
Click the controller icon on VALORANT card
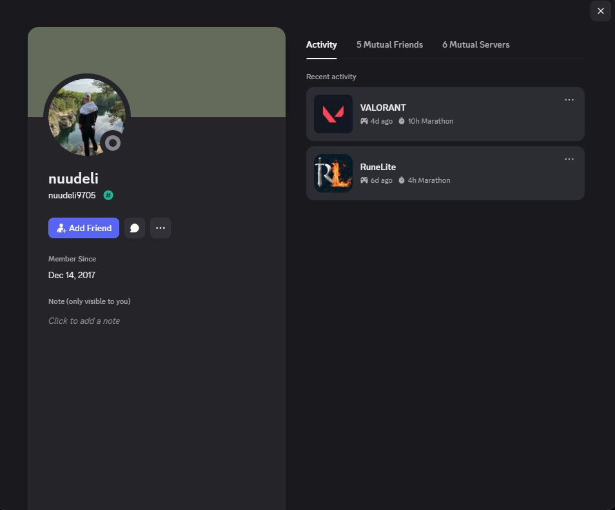(364, 121)
